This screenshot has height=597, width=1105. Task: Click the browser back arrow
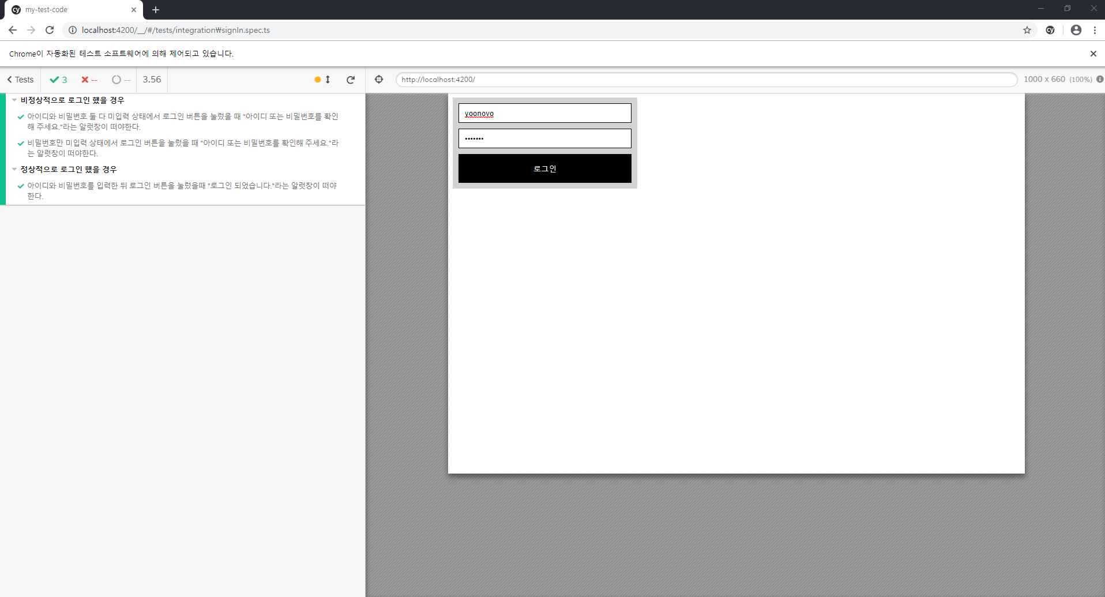[x=13, y=30]
